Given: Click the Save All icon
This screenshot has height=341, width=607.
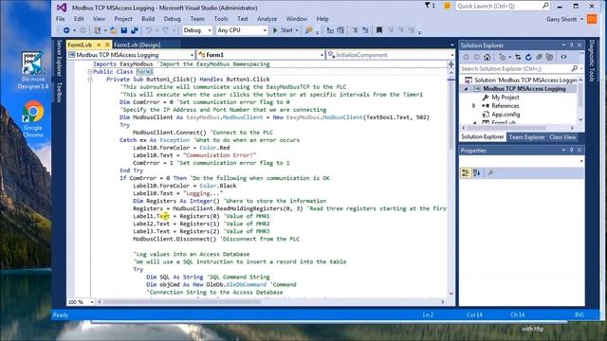Looking at the screenshot, I should click(135, 30).
